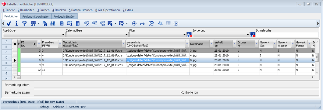Viewport: 323px width, 110px height.
Task: Click the binoculars search icon
Action: [x=53, y=24]
